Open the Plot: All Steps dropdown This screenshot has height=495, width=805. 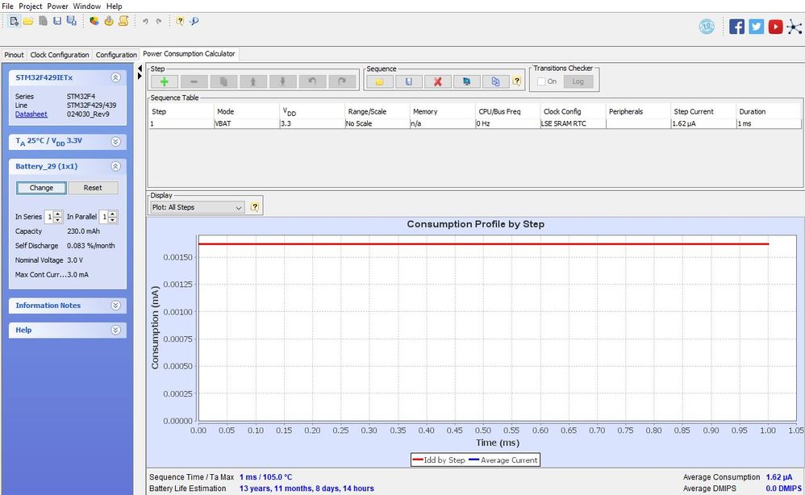197,207
